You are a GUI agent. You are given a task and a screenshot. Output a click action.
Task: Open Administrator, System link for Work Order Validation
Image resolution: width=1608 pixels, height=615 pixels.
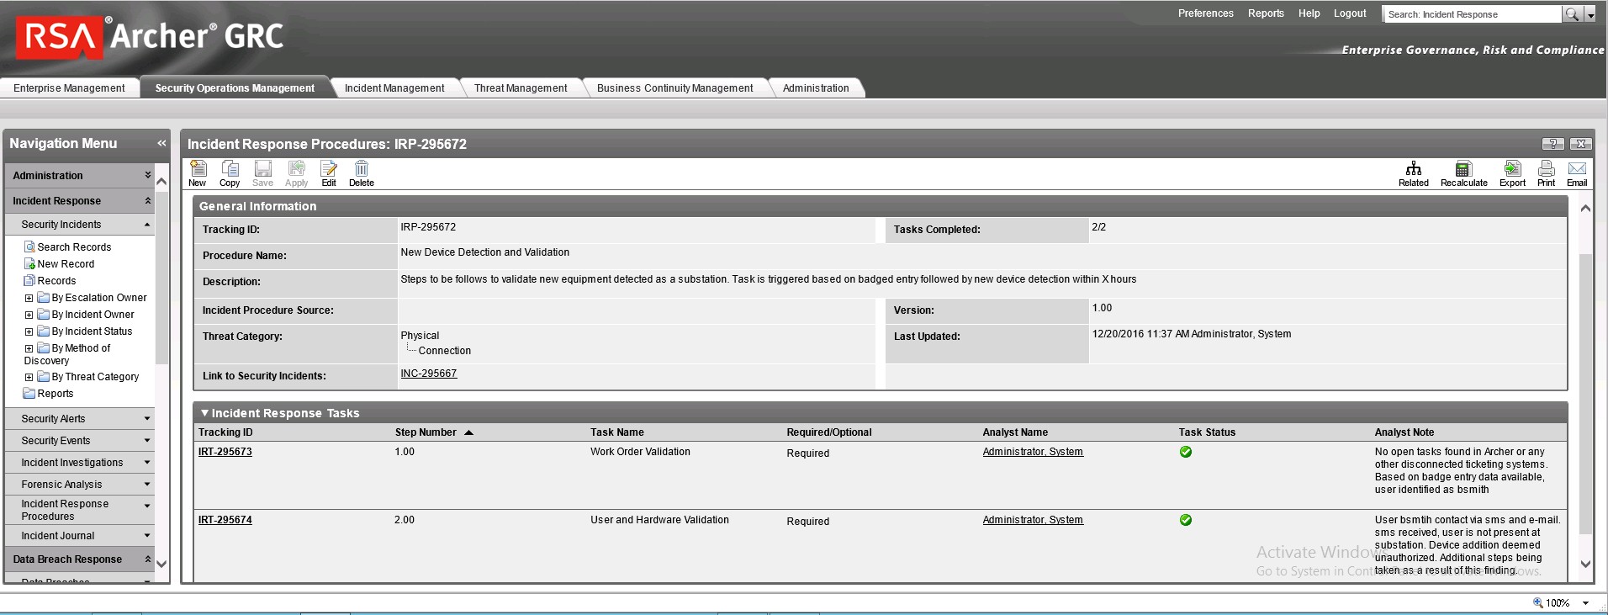tap(1033, 452)
